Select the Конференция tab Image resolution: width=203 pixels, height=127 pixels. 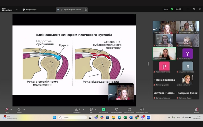click(x=30, y=10)
